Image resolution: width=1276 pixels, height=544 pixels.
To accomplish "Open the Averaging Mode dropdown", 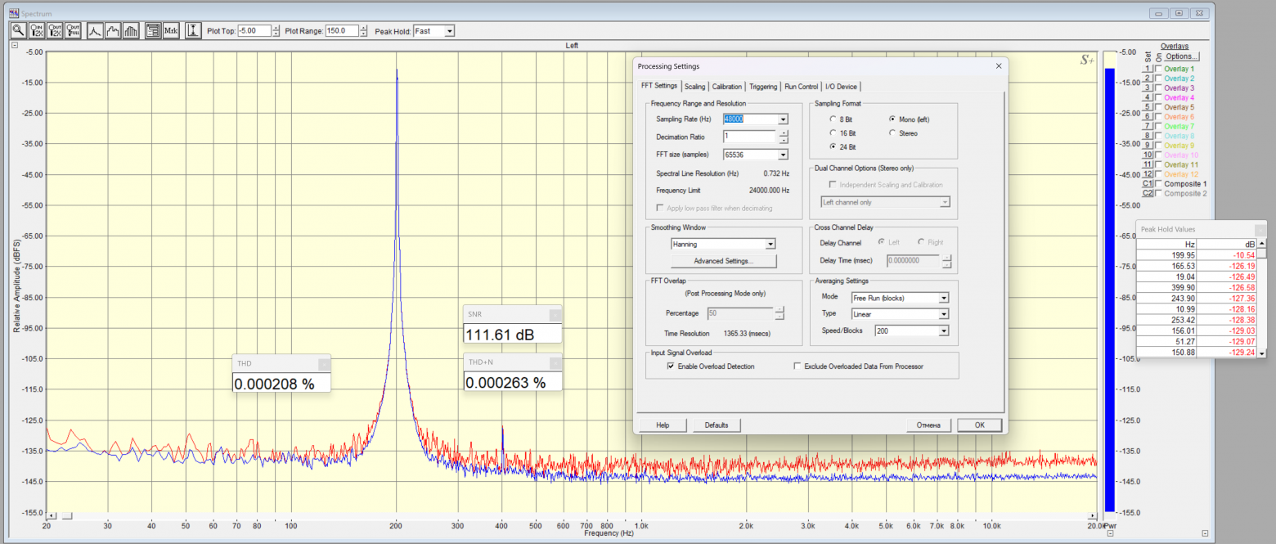I will (943, 298).
